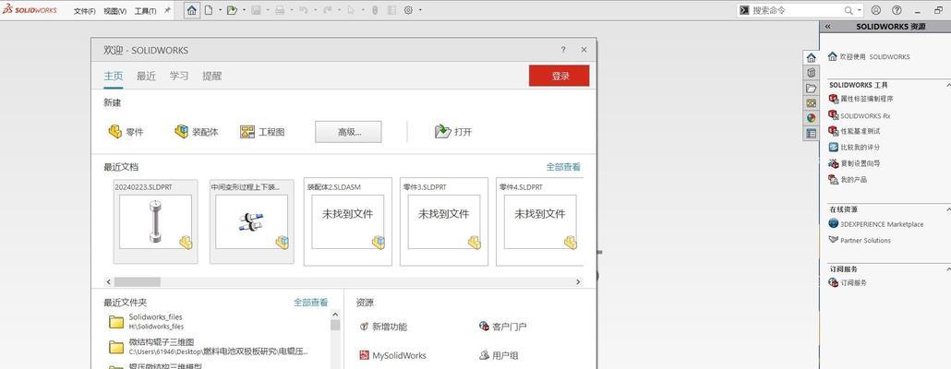Click the 3DEXPERIENCE Marketplace link
951x369 pixels.
(876, 224)
